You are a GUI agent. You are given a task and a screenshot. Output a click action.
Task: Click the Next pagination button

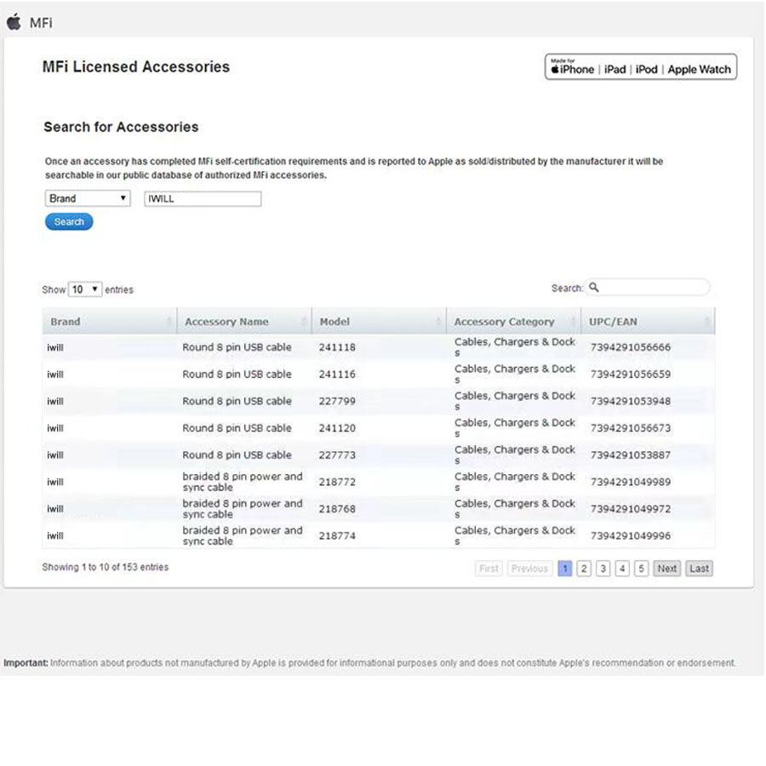point(666,569)
